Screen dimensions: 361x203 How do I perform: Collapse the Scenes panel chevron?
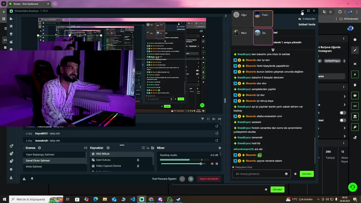[x=24, y=148]
